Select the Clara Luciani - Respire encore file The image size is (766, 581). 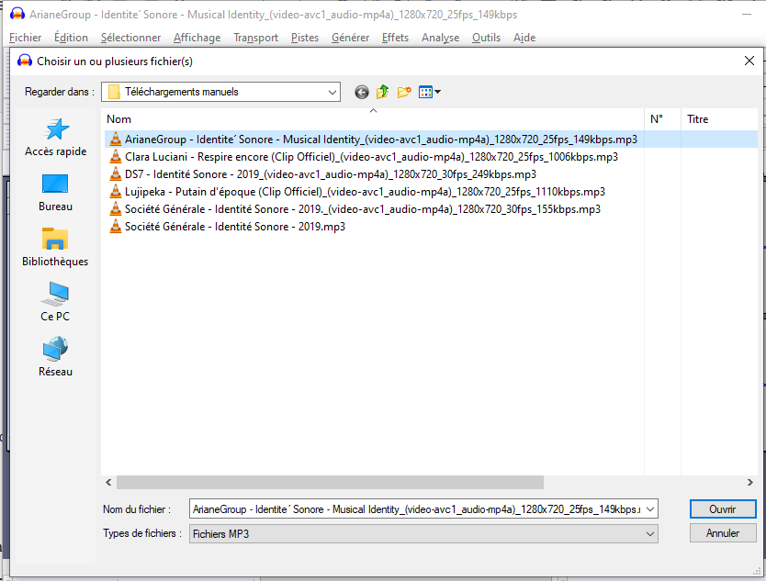(x=371, y=157)
